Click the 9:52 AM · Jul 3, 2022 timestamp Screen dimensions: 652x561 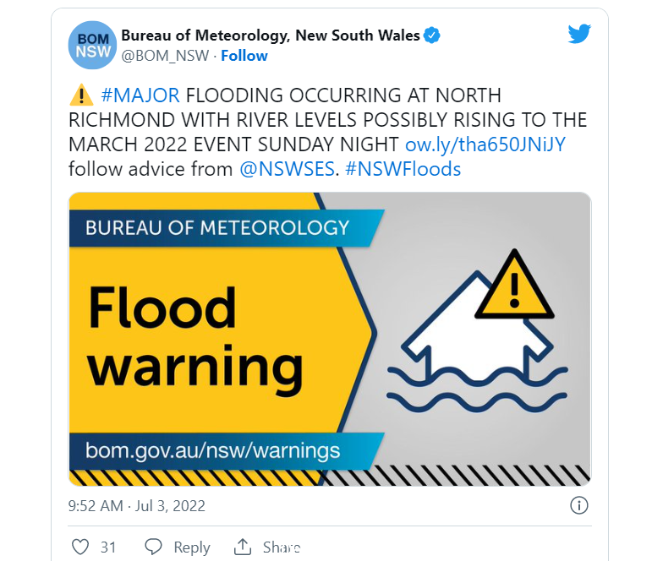pyautogui.click(x=137, y=506)
